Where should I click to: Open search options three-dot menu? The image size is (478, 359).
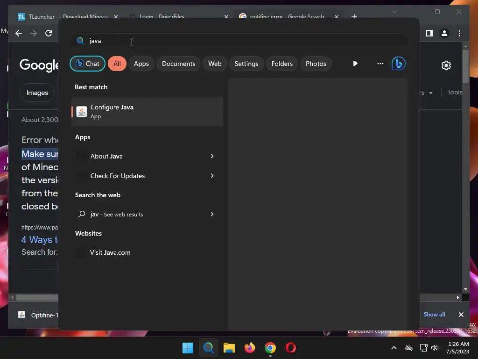[x=380, y=64]
